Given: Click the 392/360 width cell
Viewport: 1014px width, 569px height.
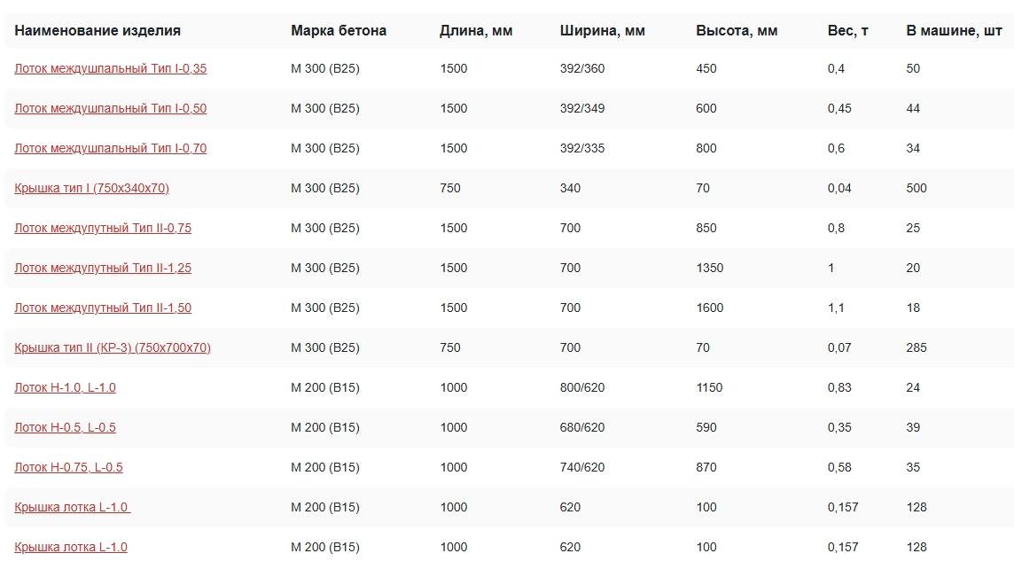Looking at the screenshot, I should coord(582,68).
